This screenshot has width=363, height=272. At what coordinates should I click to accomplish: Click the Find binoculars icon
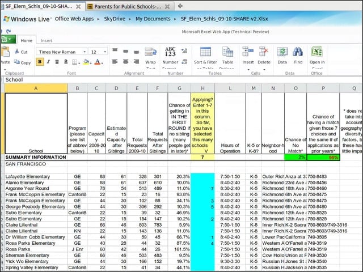coord(298,52)
